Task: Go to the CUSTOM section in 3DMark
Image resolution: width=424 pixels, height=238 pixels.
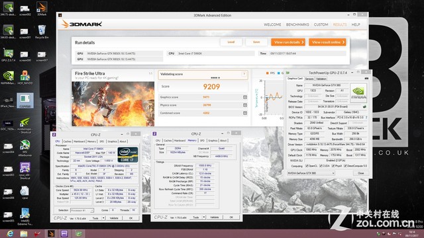Action: (321, 24)
